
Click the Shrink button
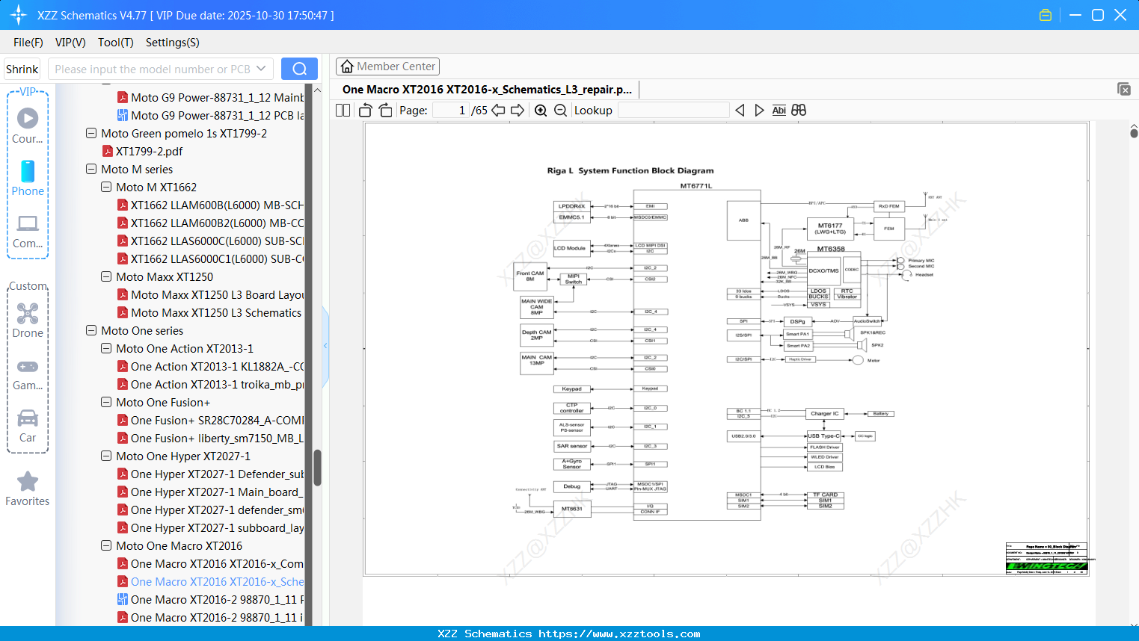tap(22, 68)
